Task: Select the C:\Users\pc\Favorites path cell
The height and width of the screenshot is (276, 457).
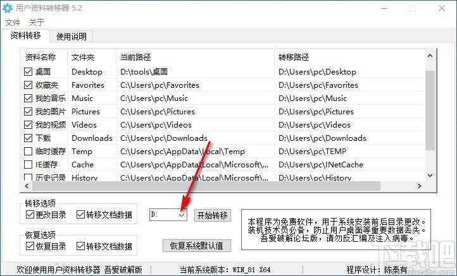Action: click(196, 85)
